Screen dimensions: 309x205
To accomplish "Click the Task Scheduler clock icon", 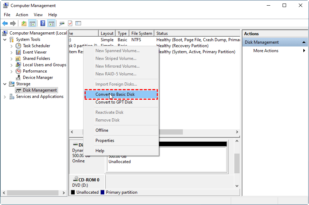I will (x=18, y=46).
